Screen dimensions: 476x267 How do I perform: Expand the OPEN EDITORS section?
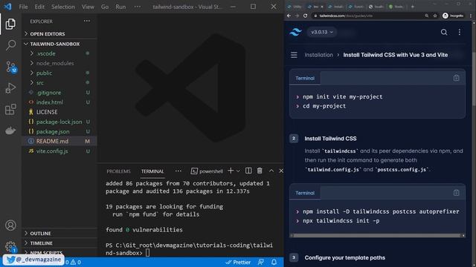click(x=59, y=34)
